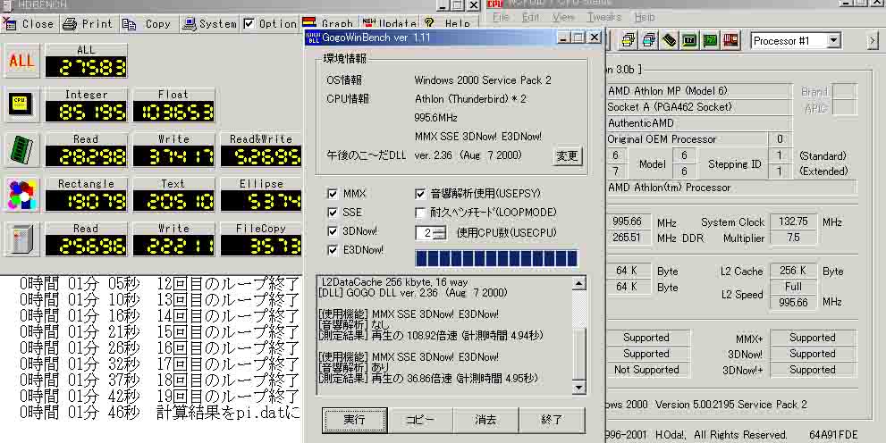Screen dimensions: 886x443
Task: Click the log scrollbar down arrow
Action: click(579, 387)
